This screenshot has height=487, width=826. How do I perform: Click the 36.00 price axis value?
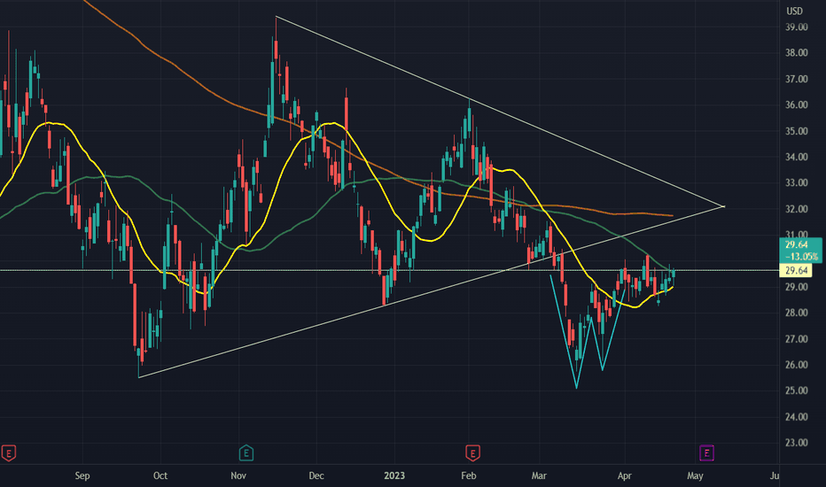797,104
